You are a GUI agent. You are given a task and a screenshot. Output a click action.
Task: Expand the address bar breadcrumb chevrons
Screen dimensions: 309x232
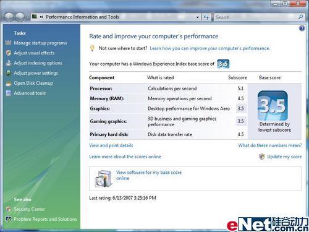pos(41,17)
